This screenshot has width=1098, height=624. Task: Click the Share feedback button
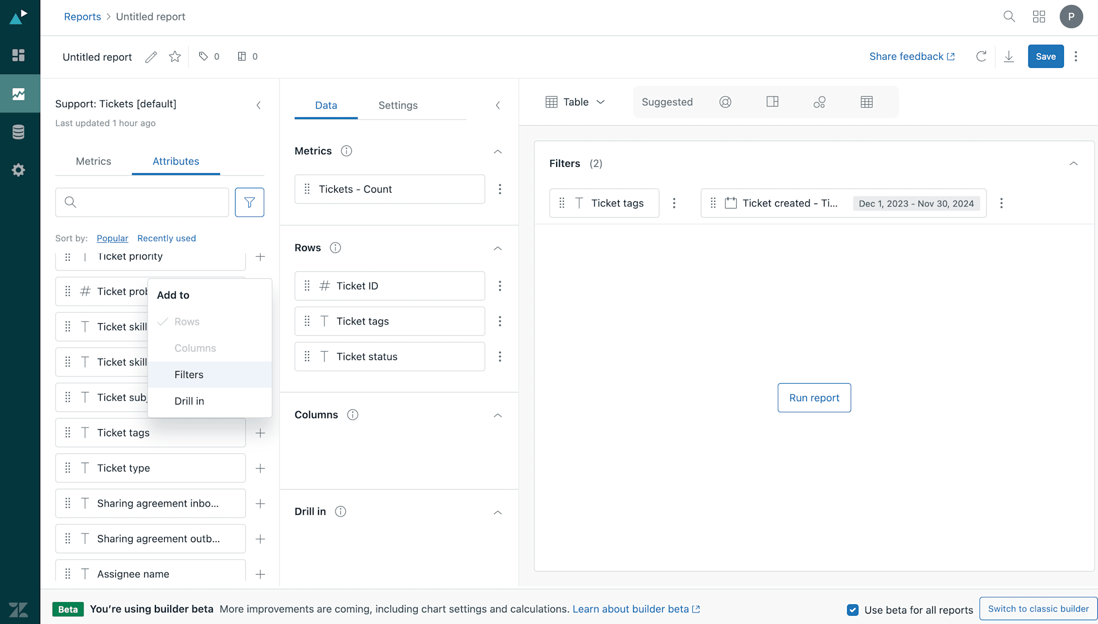911,57
